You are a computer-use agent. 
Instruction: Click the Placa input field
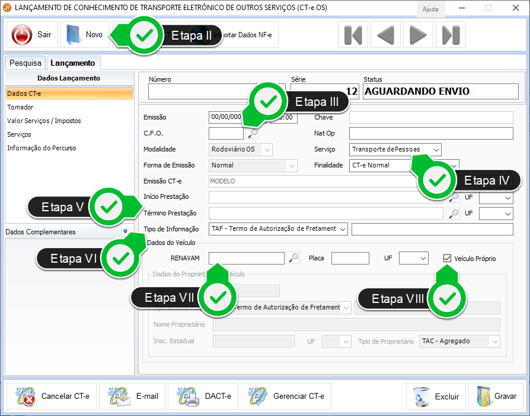click(350, 259)
